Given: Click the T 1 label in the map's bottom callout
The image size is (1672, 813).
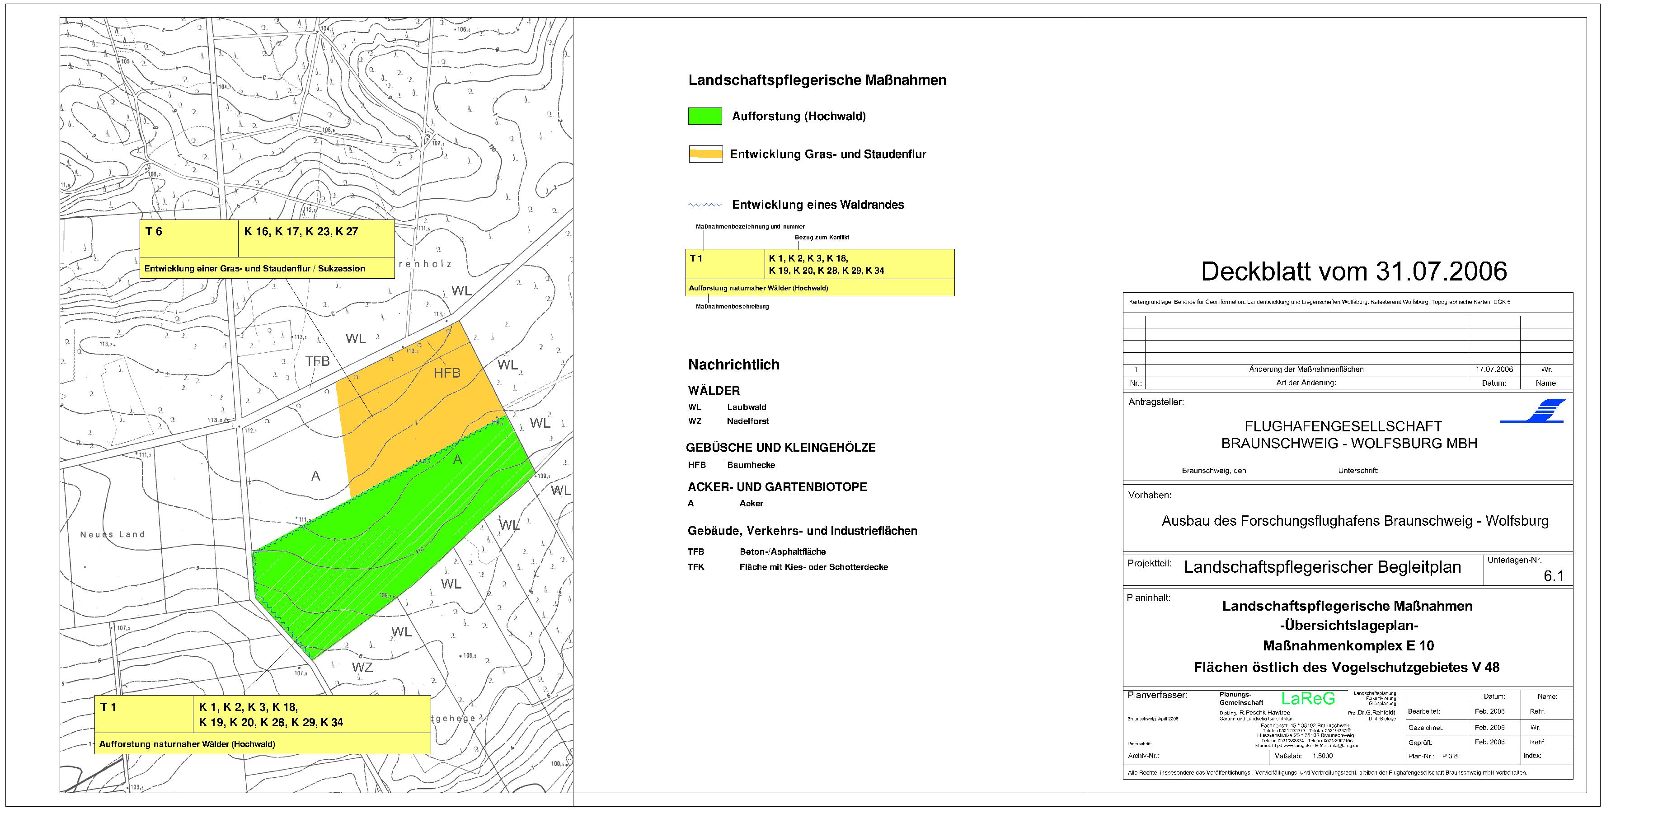Looking at the screenshot, I should click(x=108, y=707).
